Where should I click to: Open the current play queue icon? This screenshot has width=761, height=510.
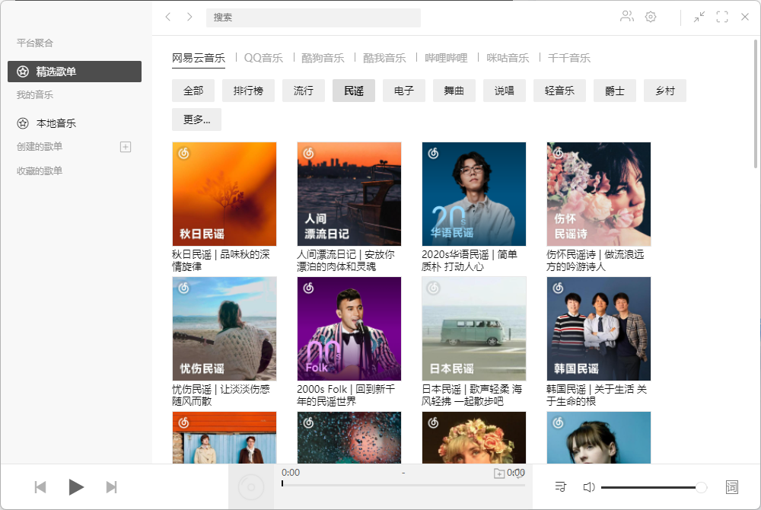point(561,486)
